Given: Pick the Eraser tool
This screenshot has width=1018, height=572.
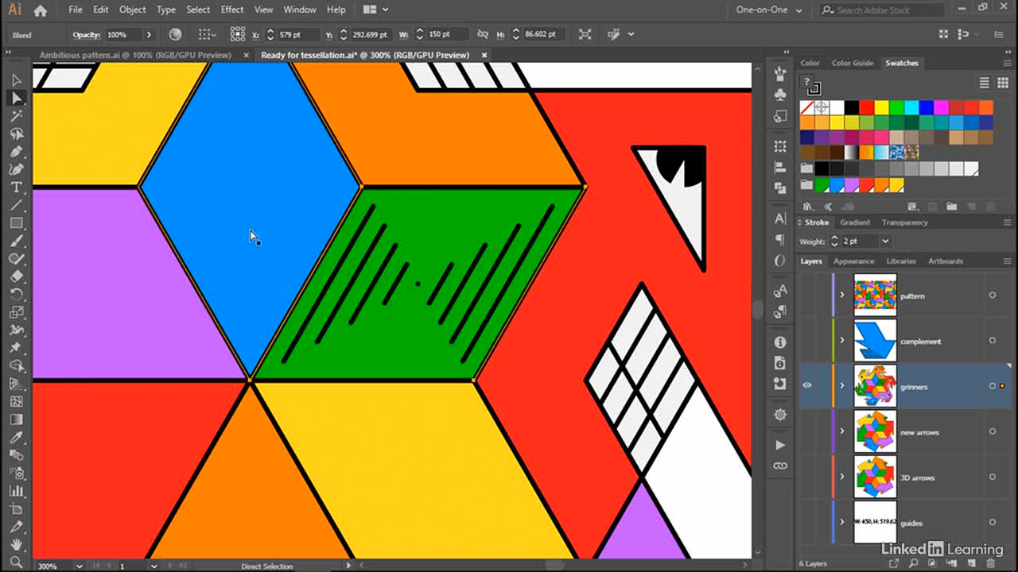Looking at the screenshot, I should (x=16, y=276).
